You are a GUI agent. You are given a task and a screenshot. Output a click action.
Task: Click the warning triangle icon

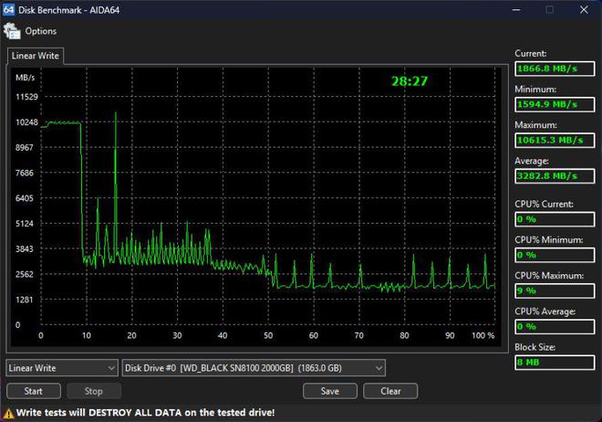(x=8, y=413)
